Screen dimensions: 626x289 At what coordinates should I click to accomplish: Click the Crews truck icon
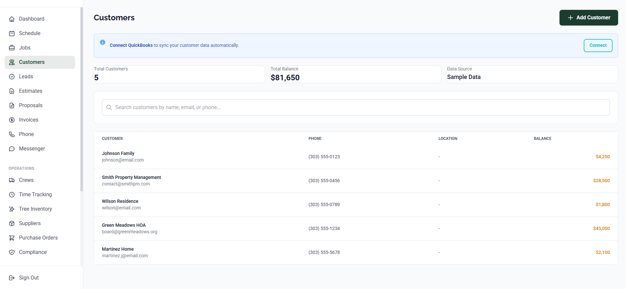pyautogui.click(x=12, y=180)
